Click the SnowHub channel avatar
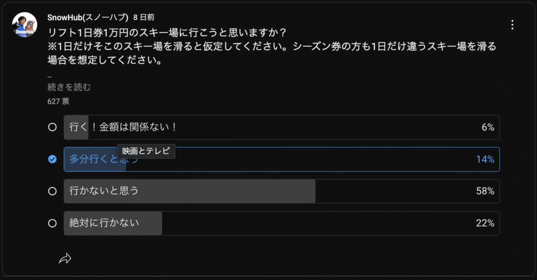 click(x=25, y=25)
